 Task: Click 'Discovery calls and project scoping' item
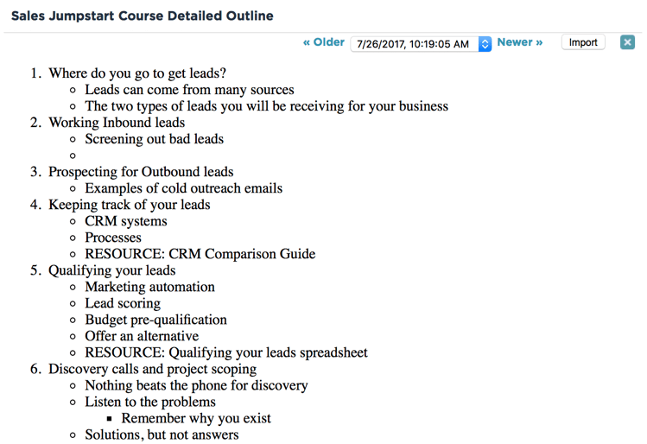(153, 369)
